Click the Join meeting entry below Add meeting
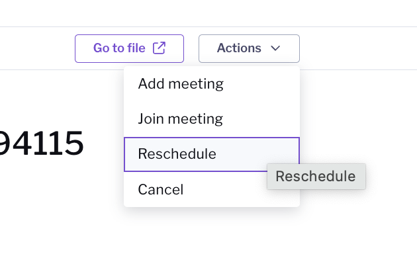This screenshot has width=417, height=254. 212,119
